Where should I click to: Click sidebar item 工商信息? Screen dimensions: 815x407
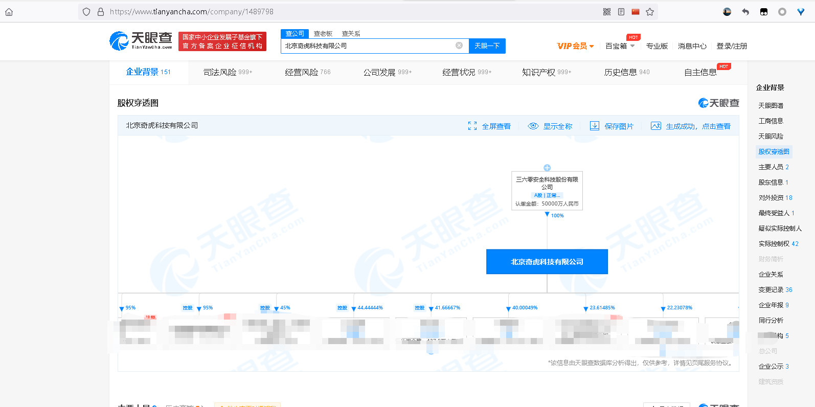tap(771, 121)
